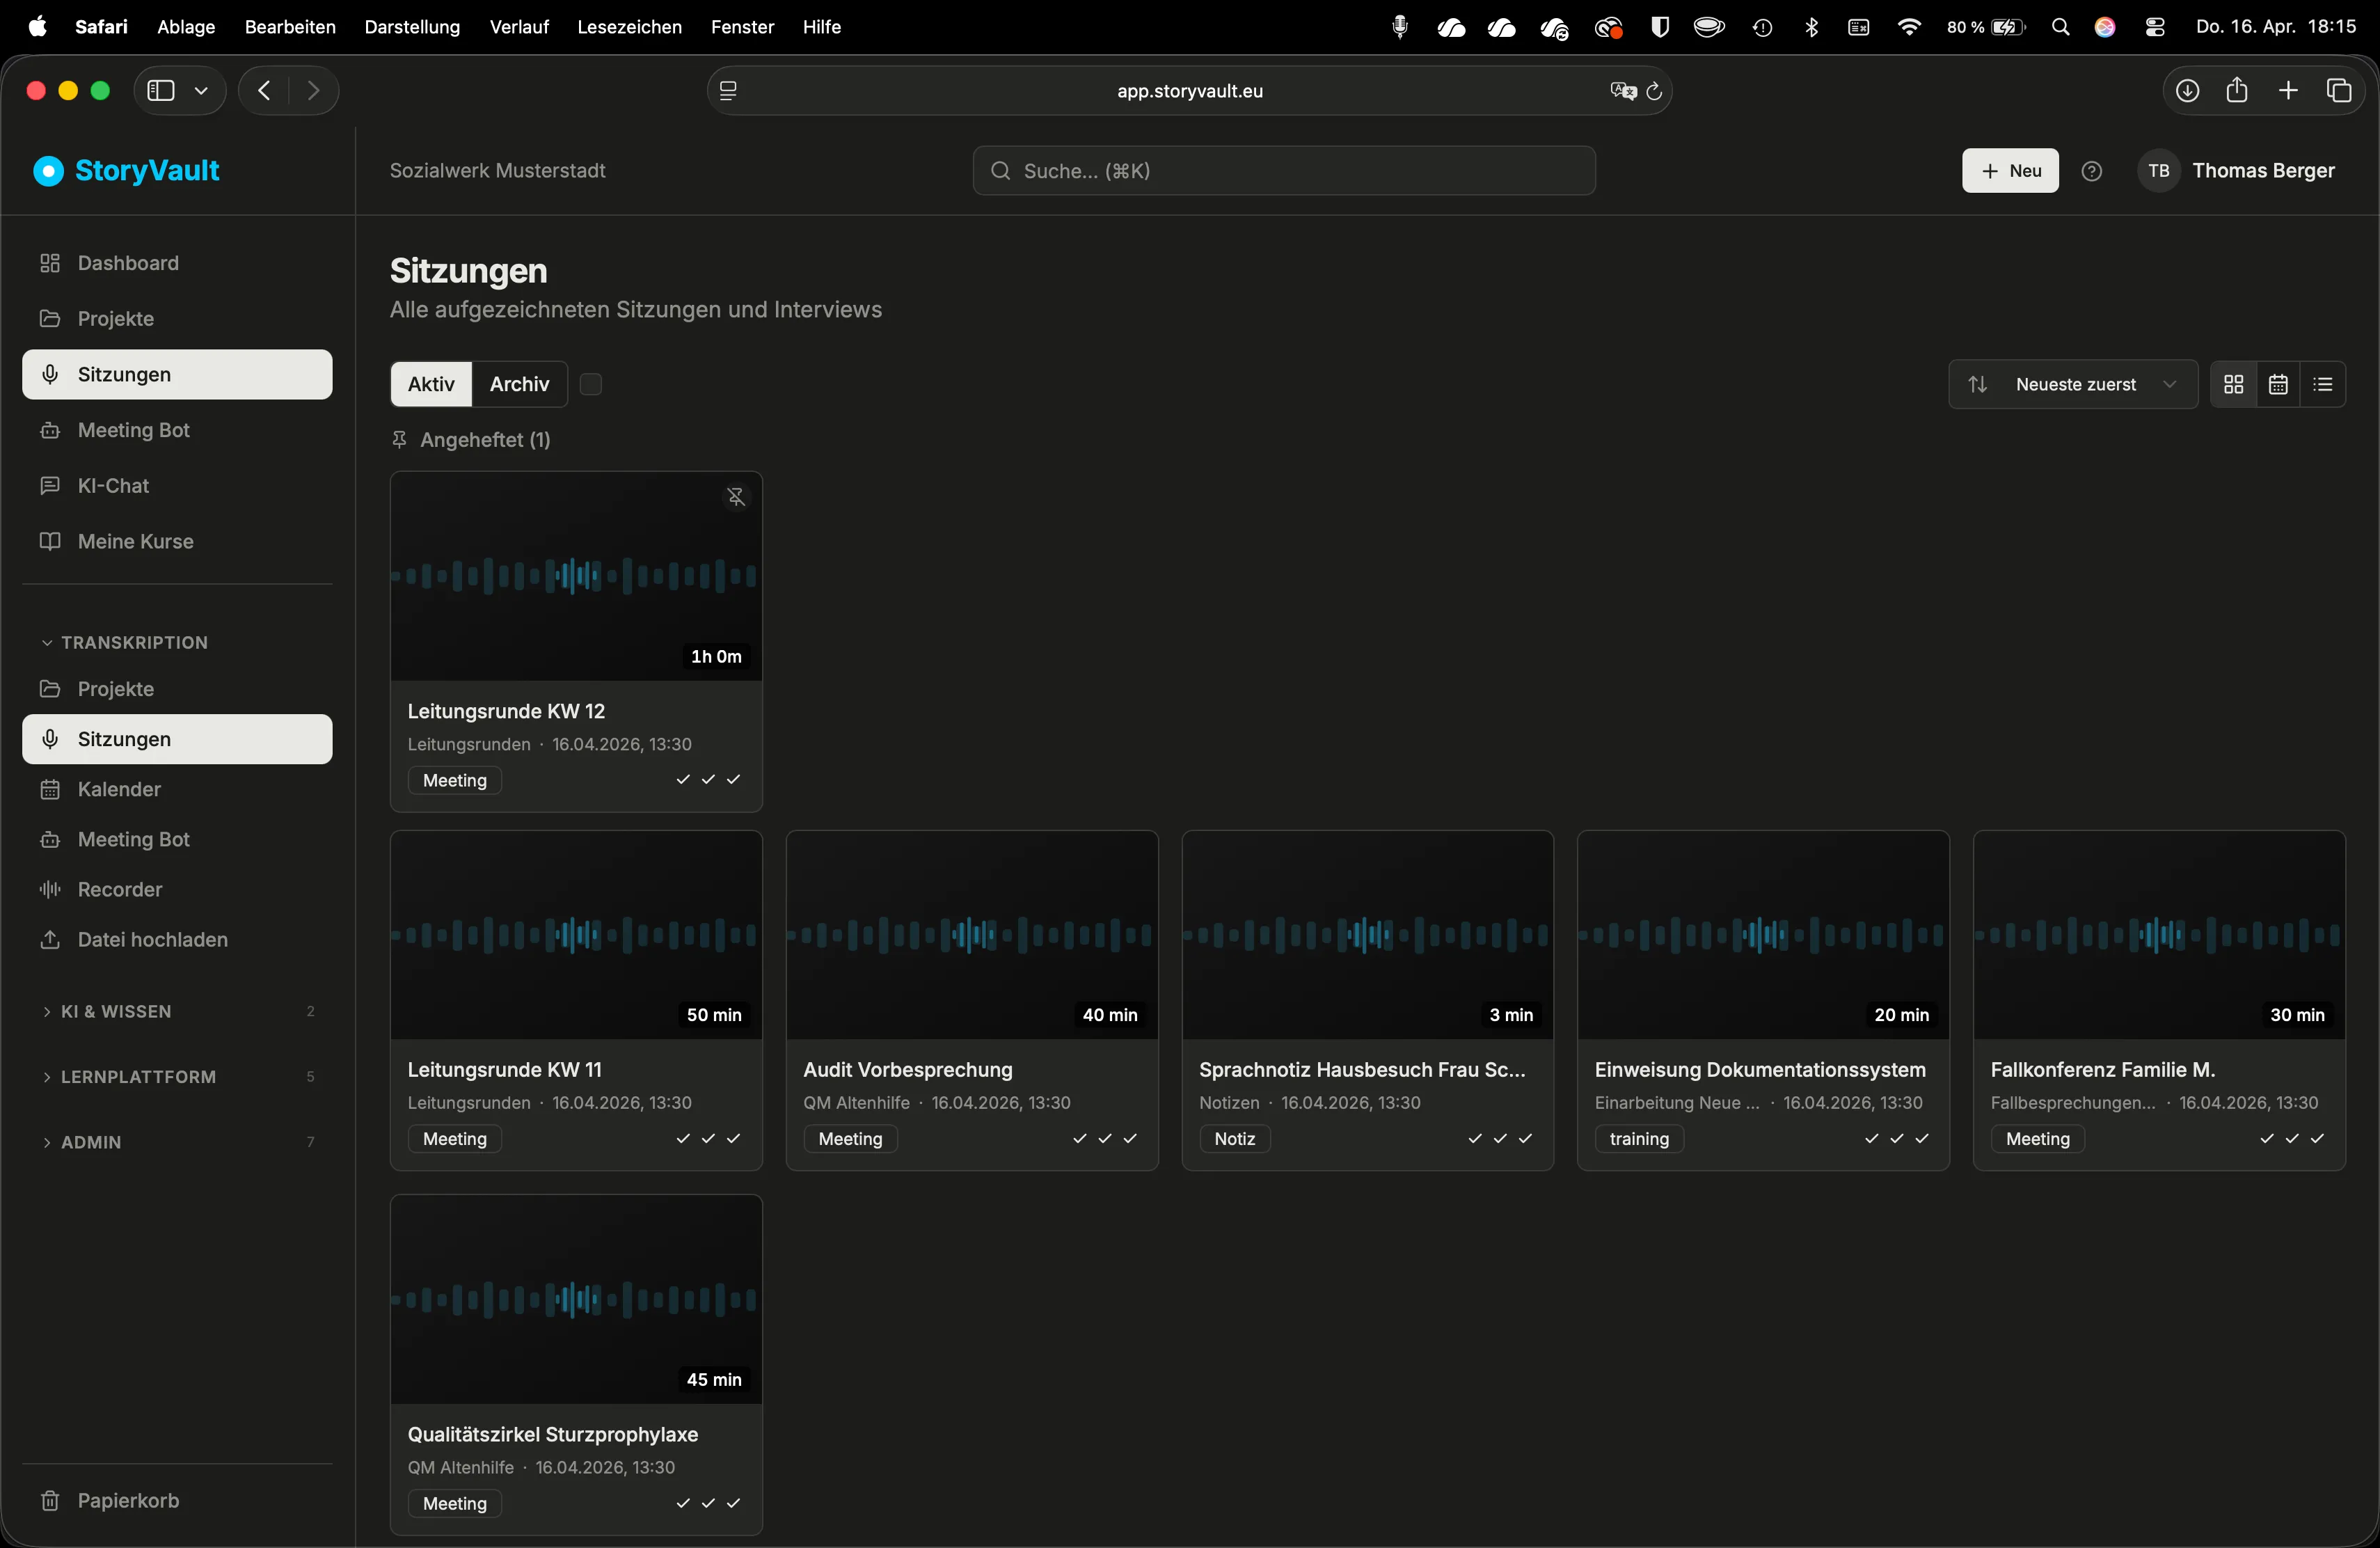
Task: Click Sozialwerk Musterstadt organization name
Action: click(x=498, y=171)
